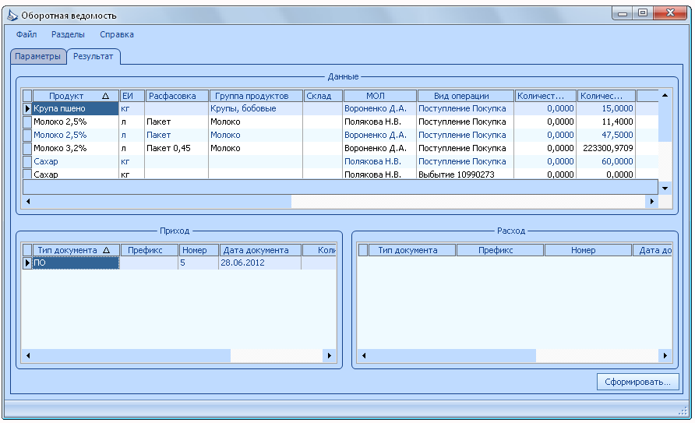Click the Сформировать... button
The width and height of the screenshot is (695, 423).
point(637,382)
